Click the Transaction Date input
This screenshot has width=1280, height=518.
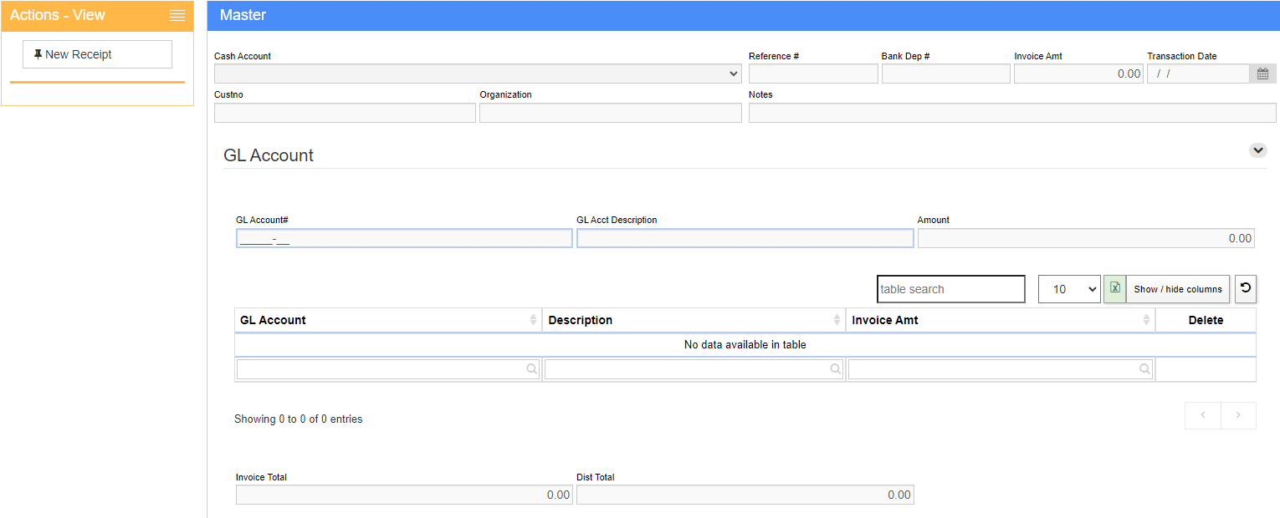click(1198, 74)
